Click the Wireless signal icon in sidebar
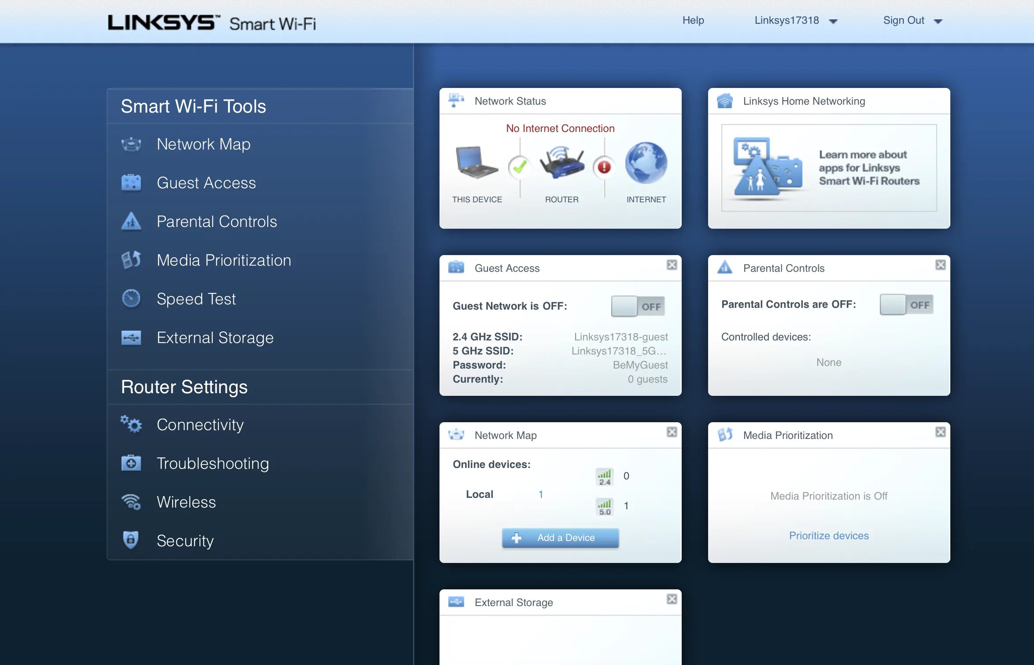This screenshot has width=1034, height=665. click(131, 502)
